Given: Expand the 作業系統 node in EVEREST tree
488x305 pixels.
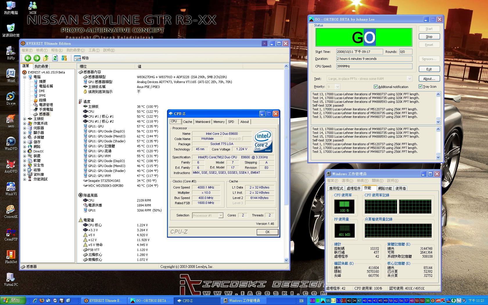Looking at the screenshot, I should 25,123.
